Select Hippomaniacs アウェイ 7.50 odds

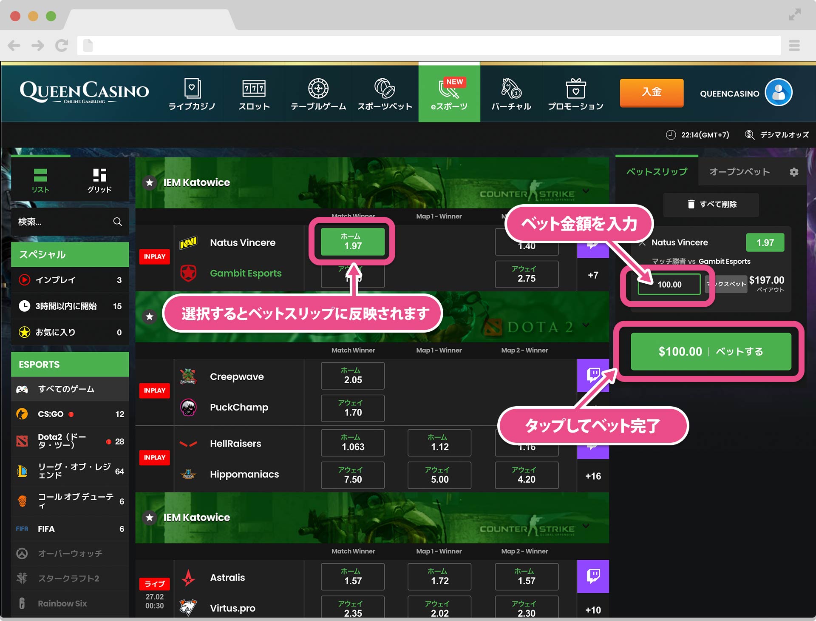coord(353,475)
